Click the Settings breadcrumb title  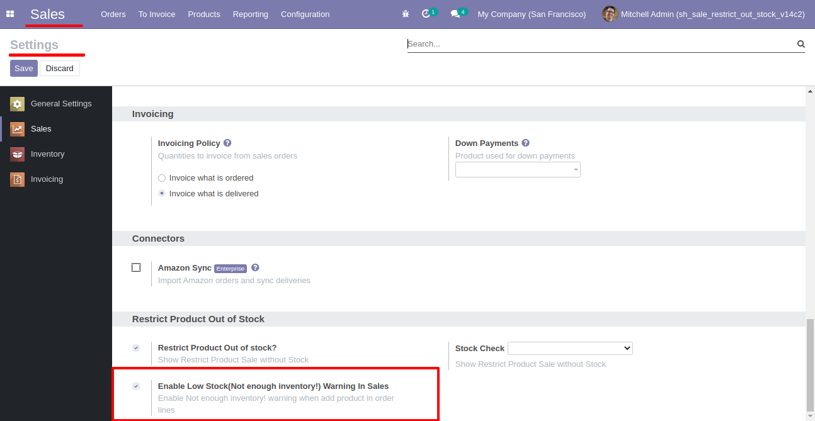point(34,45)
